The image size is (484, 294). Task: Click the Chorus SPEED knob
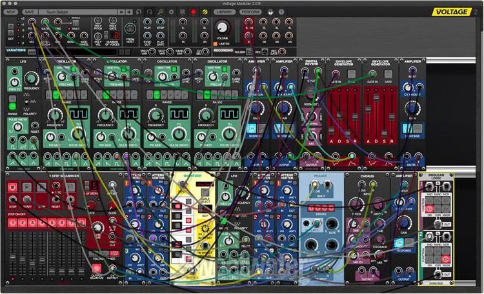[356, 205]
